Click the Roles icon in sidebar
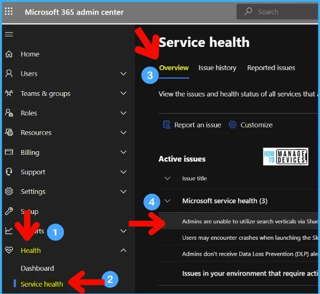The image size is (320, 294). click(9, 113)
